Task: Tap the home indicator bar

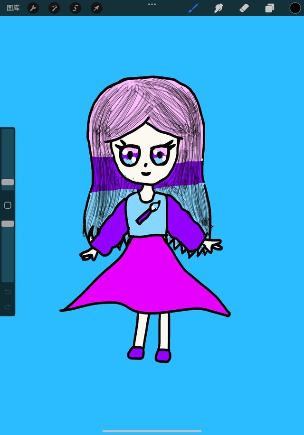Action: [152, 431]
